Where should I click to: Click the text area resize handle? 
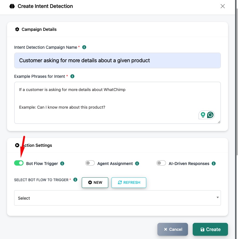coord(219,122)
